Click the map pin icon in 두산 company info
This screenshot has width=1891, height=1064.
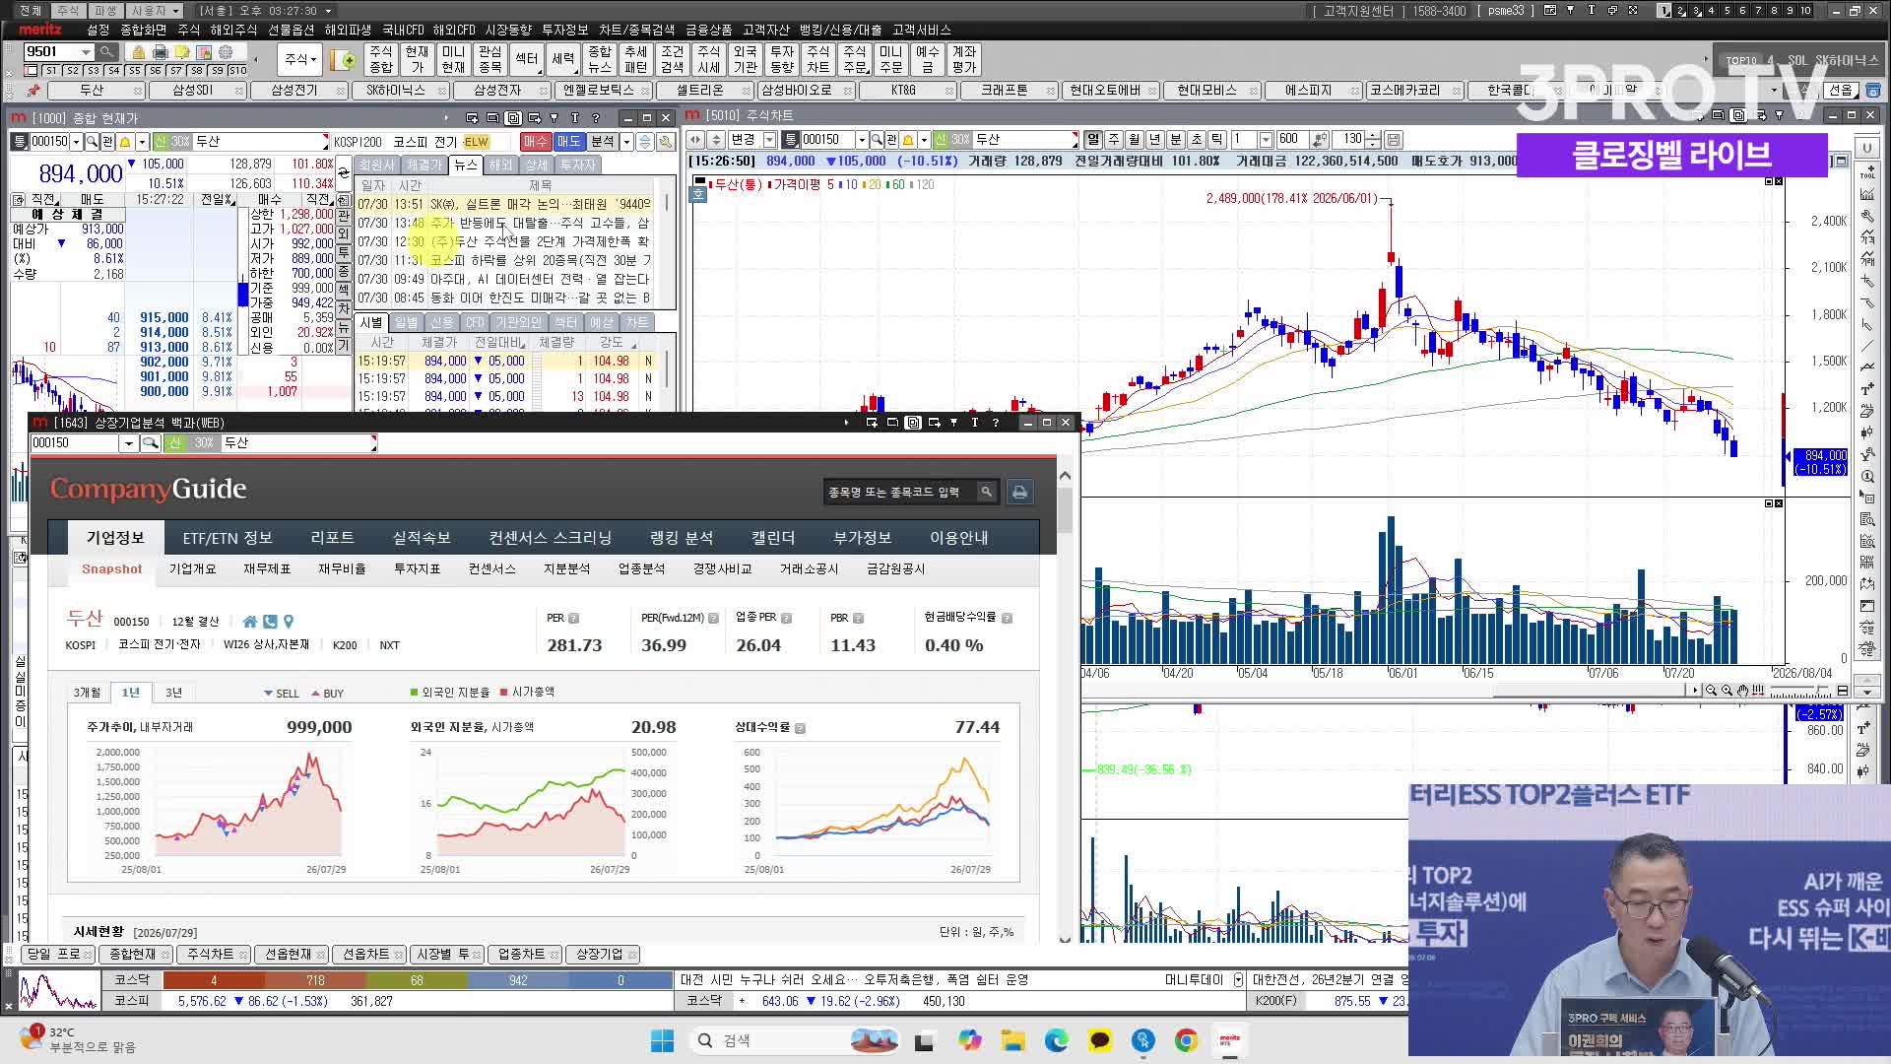[289, 622]
